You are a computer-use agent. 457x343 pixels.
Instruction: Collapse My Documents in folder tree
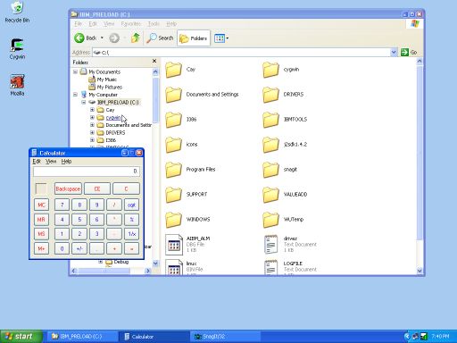[76, 71]
